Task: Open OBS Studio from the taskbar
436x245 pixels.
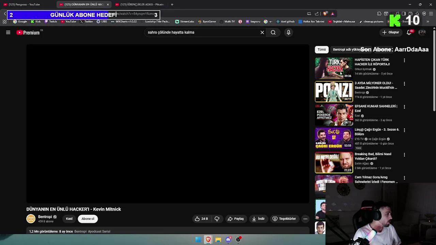Action: (x=238, y=240)
